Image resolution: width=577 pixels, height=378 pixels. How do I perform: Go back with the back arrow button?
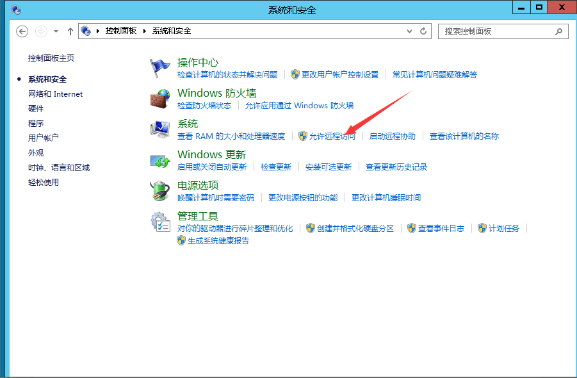tap(22, 31)
